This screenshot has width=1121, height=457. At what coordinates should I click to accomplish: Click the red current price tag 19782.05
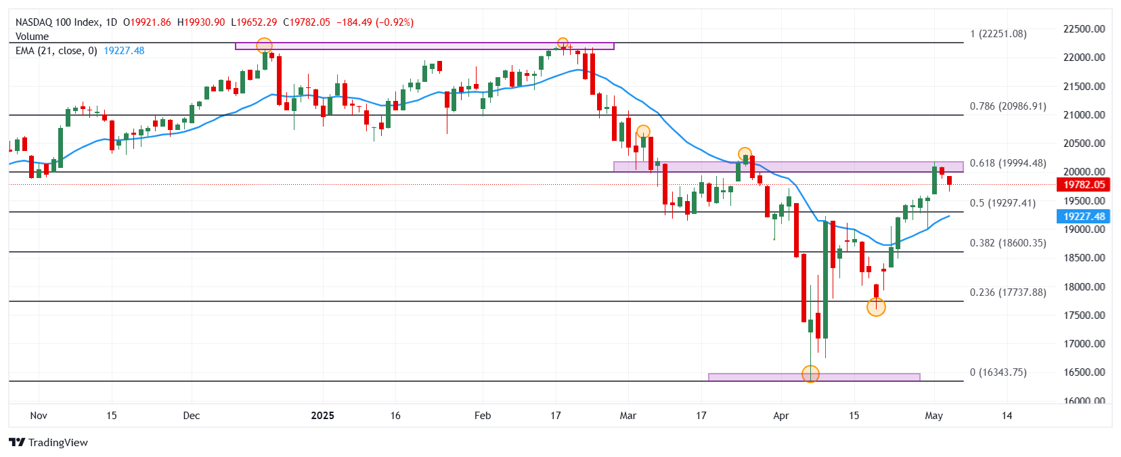tap(1083, 184)
